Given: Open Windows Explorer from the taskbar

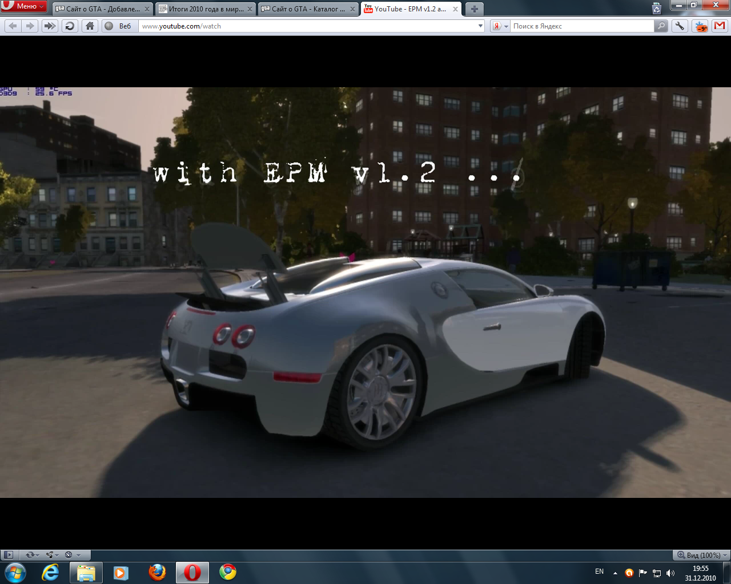Looking at the screenshot, I should [x=86, y=572].
